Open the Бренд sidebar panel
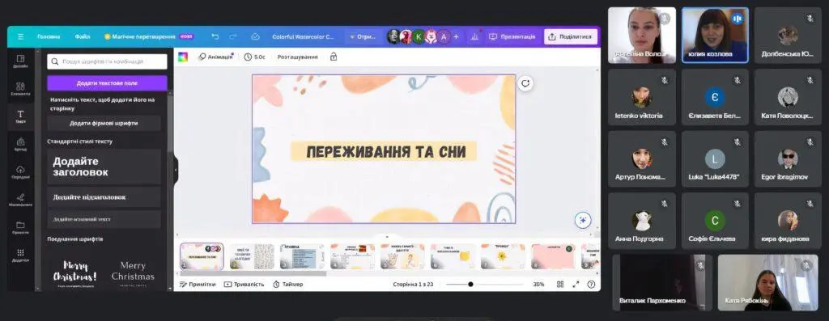Viewport: 829px width, 321px height. [x=20, y=144]
